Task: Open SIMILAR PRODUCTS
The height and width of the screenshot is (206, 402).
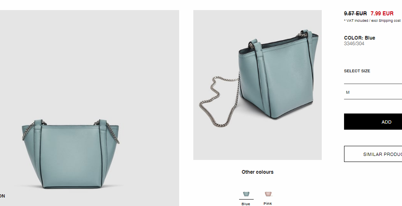Action: coord(373,154)
